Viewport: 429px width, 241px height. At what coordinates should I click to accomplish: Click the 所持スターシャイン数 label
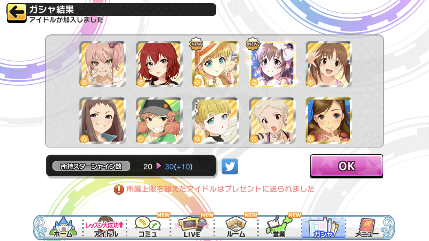(x=91, y=166)
